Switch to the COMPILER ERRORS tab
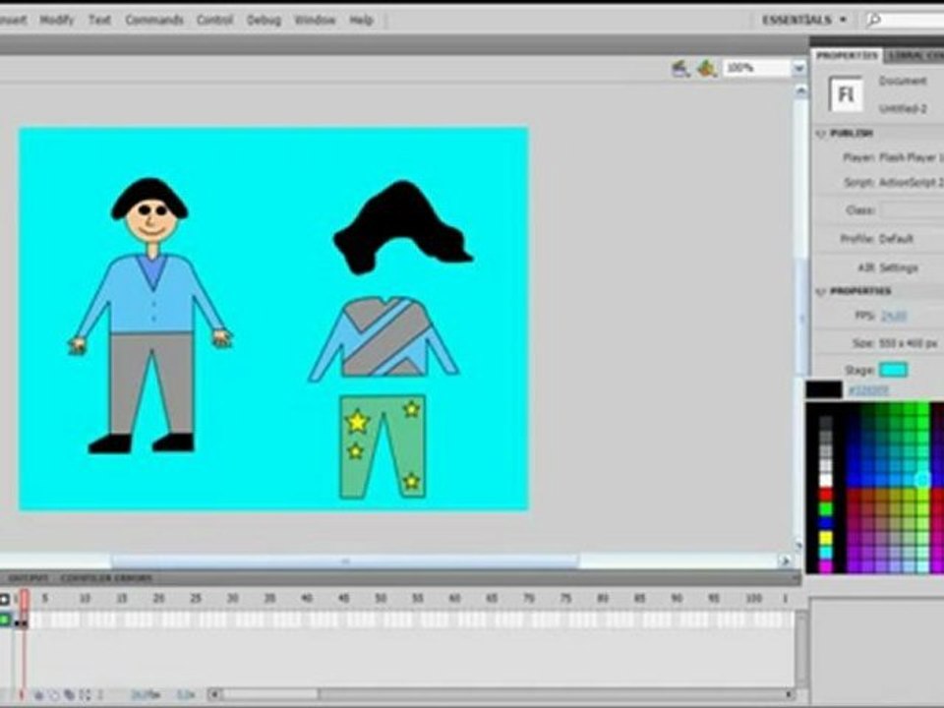 [106, 578]
